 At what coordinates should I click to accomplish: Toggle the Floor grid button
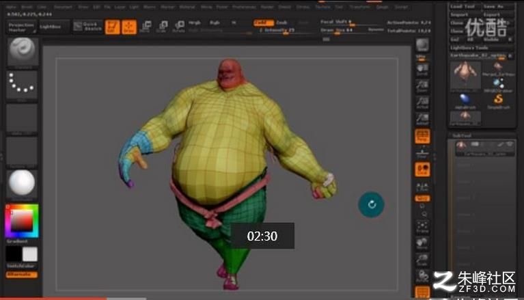422,153
